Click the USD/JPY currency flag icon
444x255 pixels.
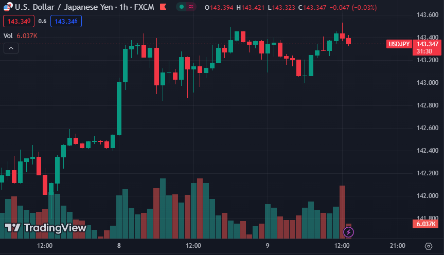click(8, 7)
